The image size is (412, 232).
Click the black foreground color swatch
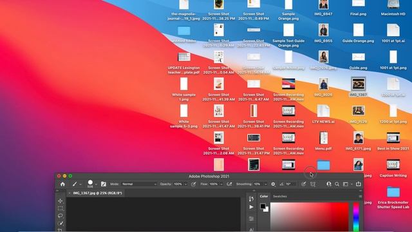(x=263, y=206)
